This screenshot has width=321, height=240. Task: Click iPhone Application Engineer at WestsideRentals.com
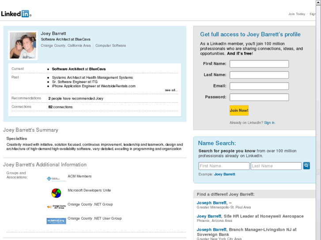(x=94, y=86)
